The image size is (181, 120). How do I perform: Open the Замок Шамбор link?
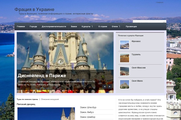pos(88,117)
